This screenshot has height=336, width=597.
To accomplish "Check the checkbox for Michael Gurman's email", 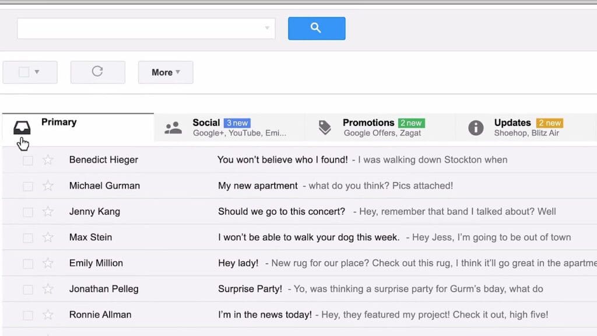I will tap(27, 185).
